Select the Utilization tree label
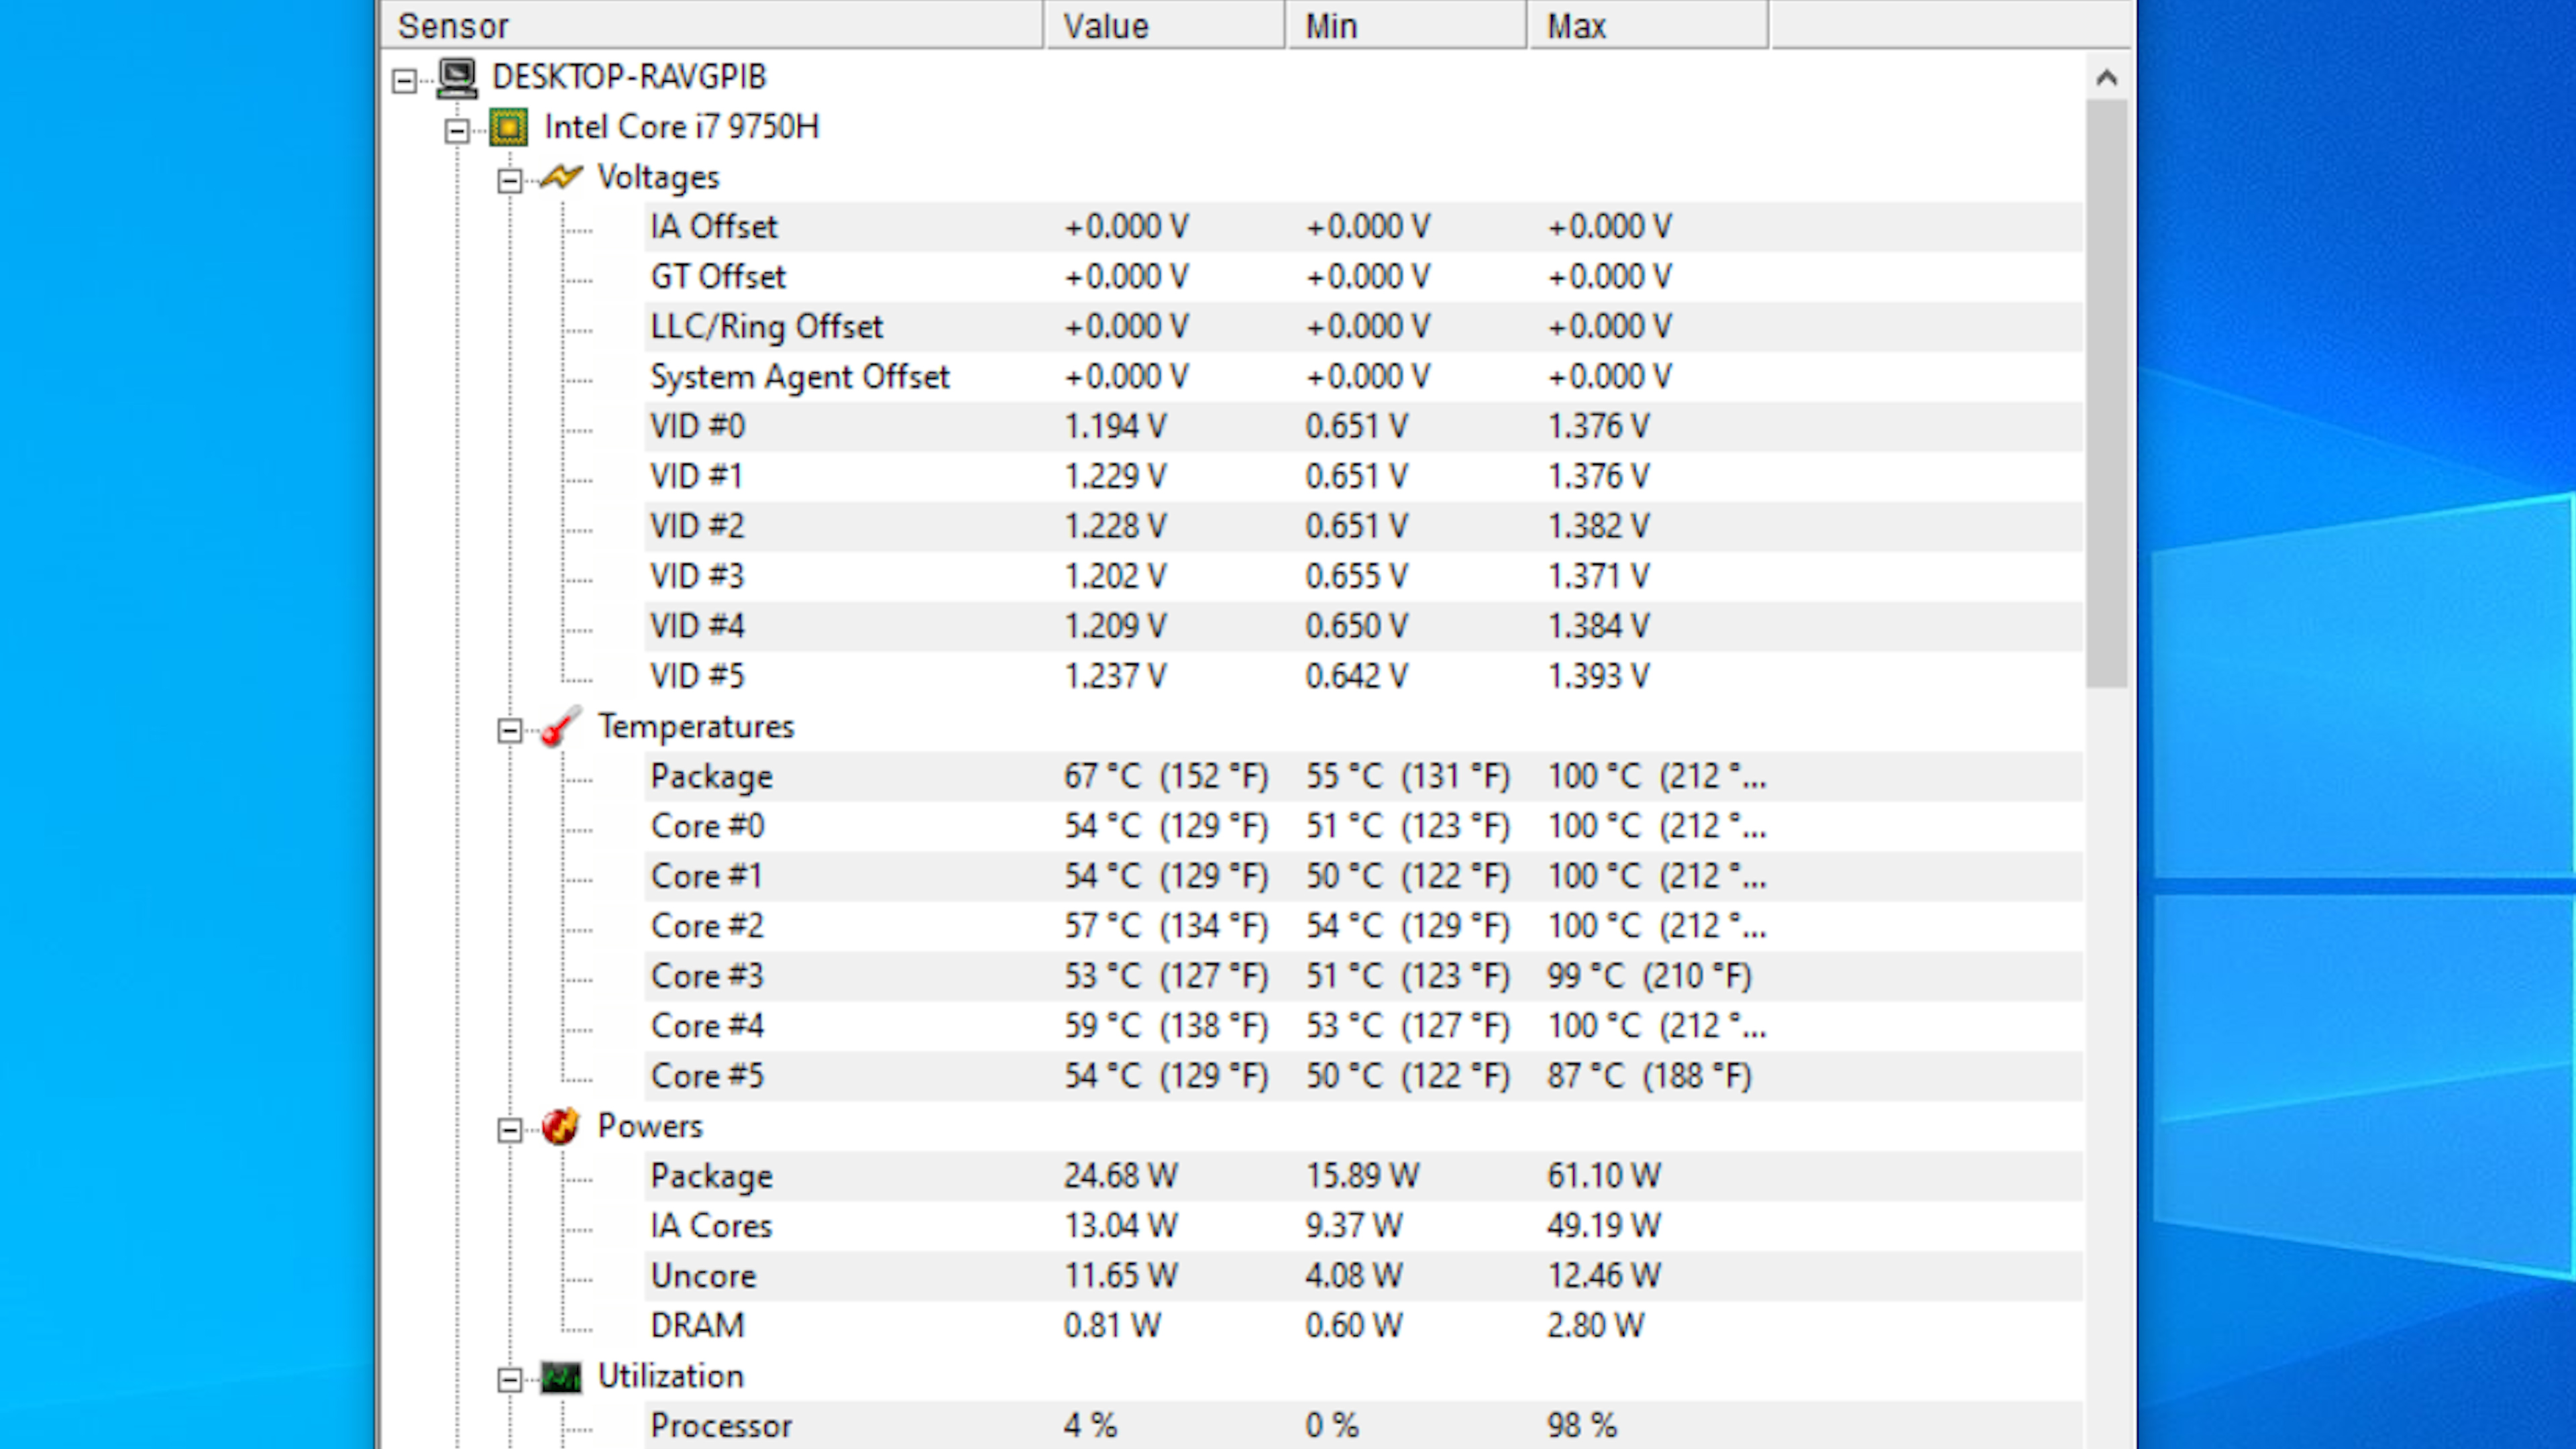The width and height of the screenshot is (2576, 1449). pos(670,1376)
